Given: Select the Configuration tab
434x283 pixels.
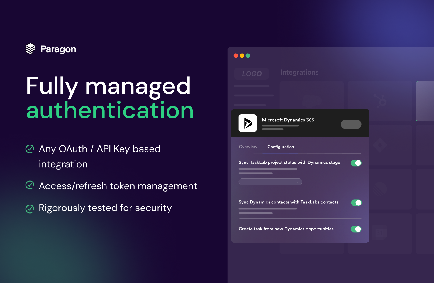Looking at the screenshot, I should pos(281,147).
